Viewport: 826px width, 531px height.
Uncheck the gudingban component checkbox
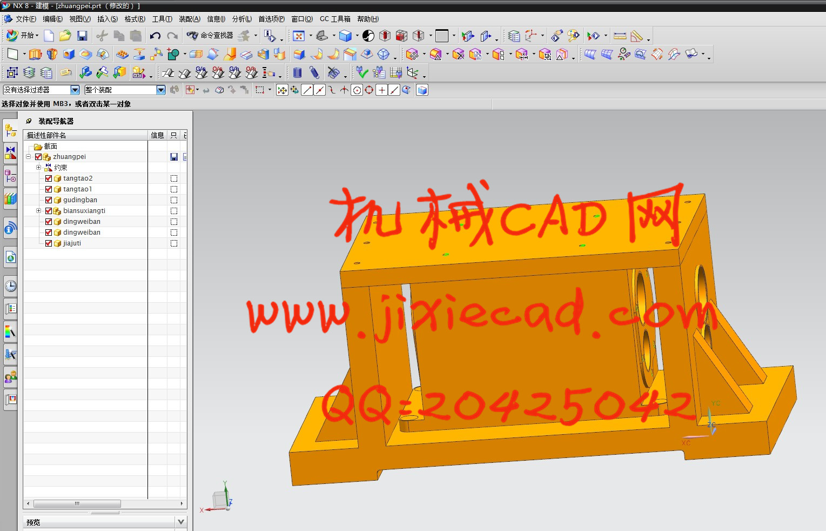pos(49,200)
